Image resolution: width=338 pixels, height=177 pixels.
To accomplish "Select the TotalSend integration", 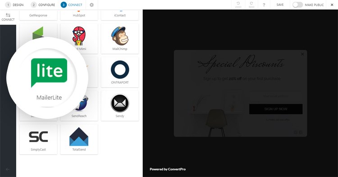I will 79,139.
